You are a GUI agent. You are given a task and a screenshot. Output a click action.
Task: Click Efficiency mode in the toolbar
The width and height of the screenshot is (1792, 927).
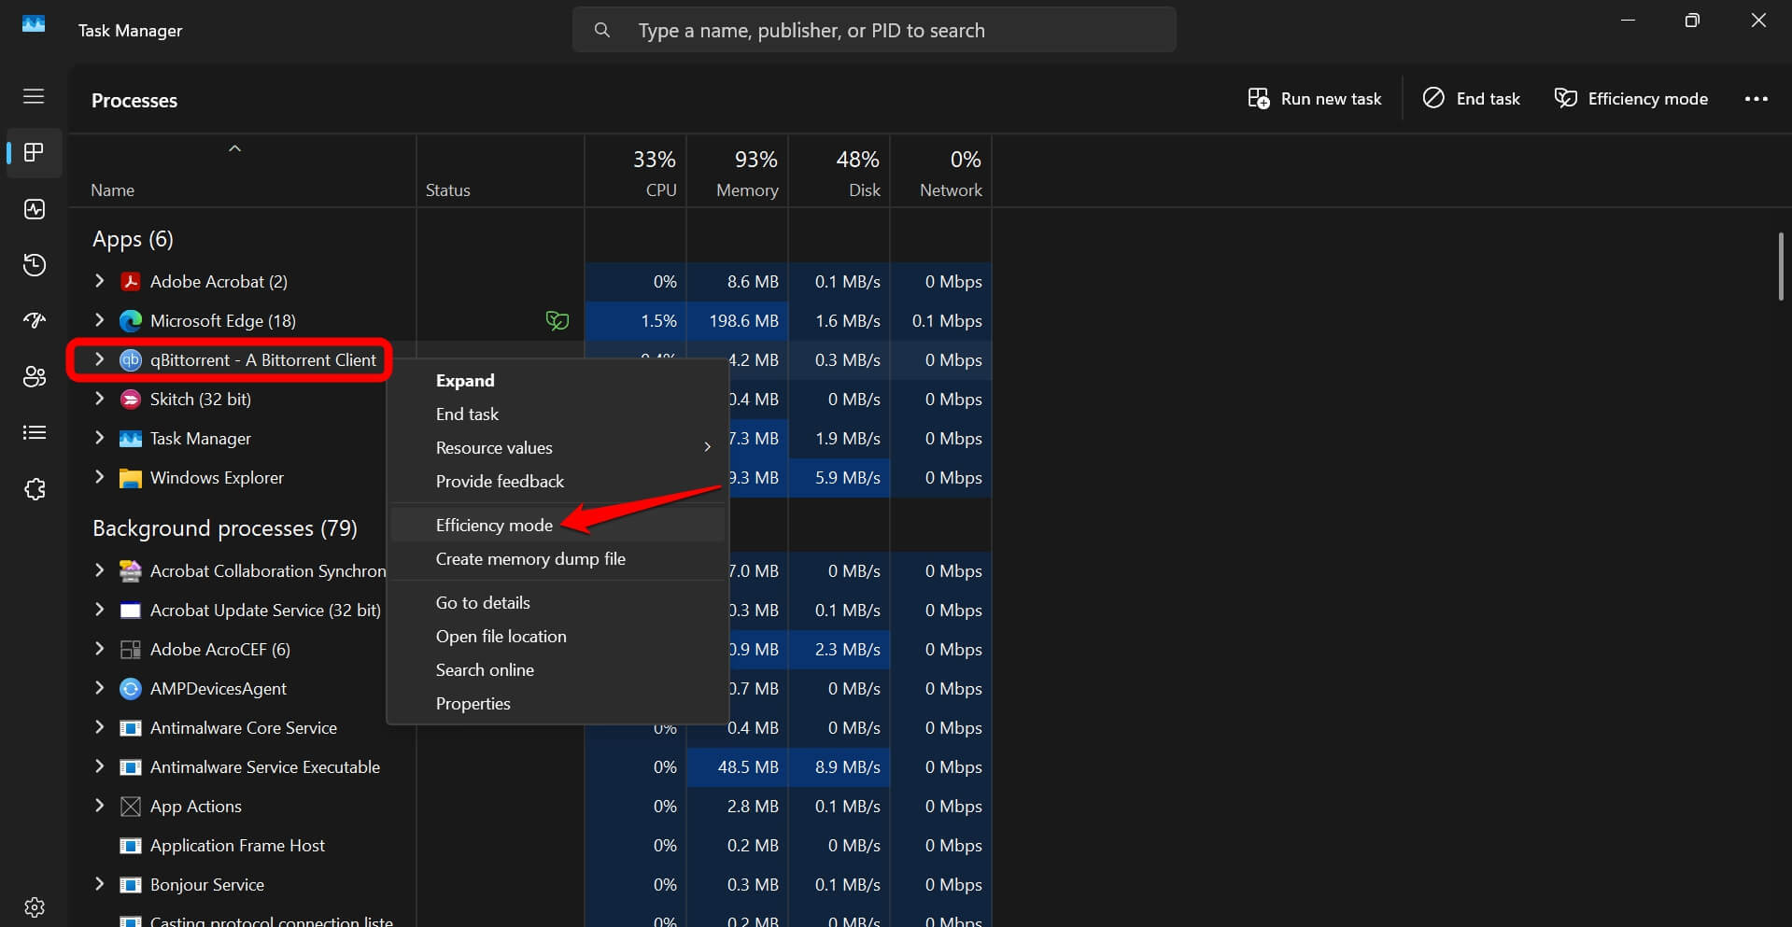[1630, 99]
